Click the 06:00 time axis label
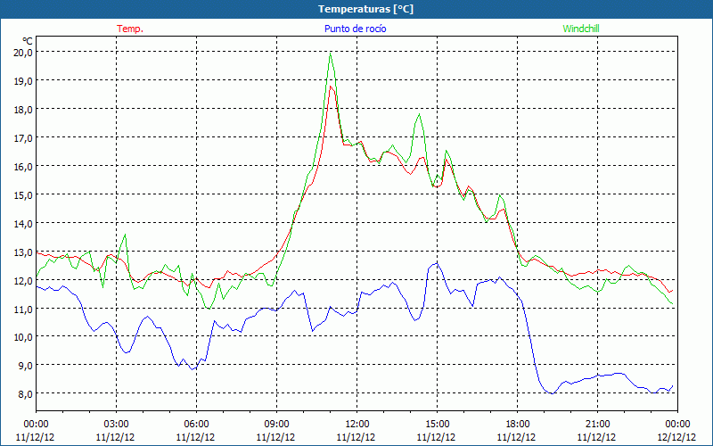This screenshot has height=446, width=713. pos(196,425)
